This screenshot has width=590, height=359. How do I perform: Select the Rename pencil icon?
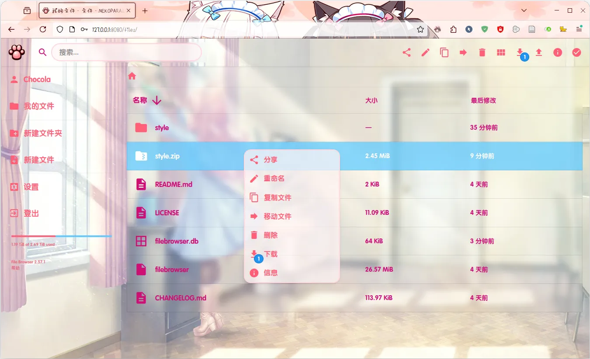(425, 52)
